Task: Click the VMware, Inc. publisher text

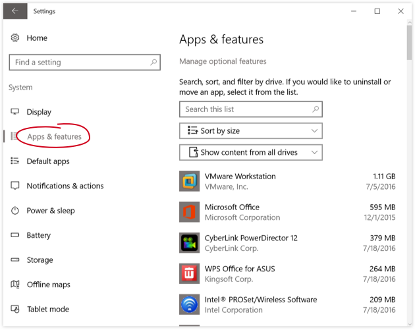Action: (x=227, y=186)
